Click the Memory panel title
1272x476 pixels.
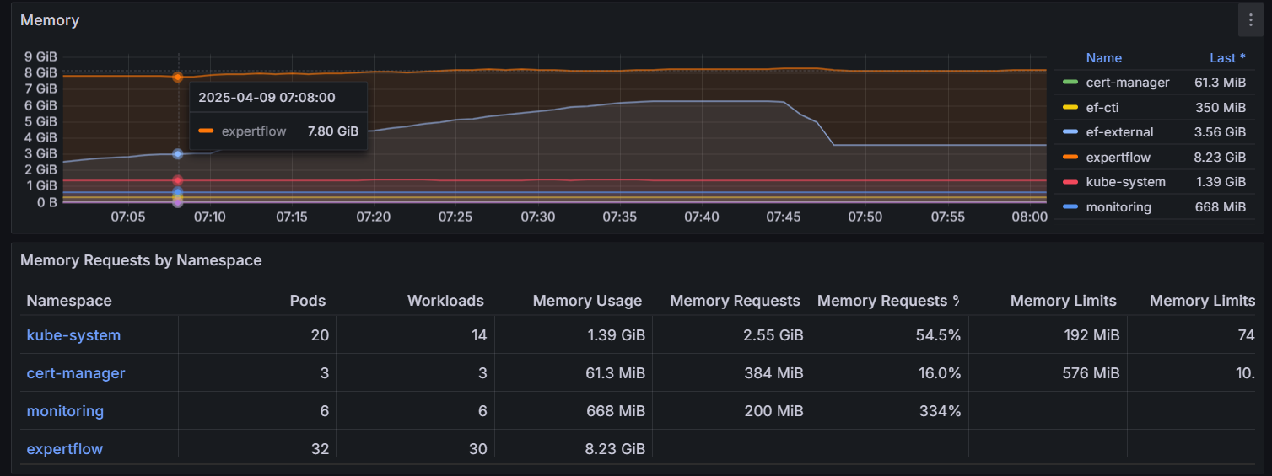(x=50, y=20)
